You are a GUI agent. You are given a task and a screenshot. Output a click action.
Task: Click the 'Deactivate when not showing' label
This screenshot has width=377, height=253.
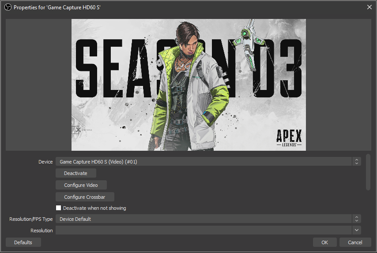(94, 208)
